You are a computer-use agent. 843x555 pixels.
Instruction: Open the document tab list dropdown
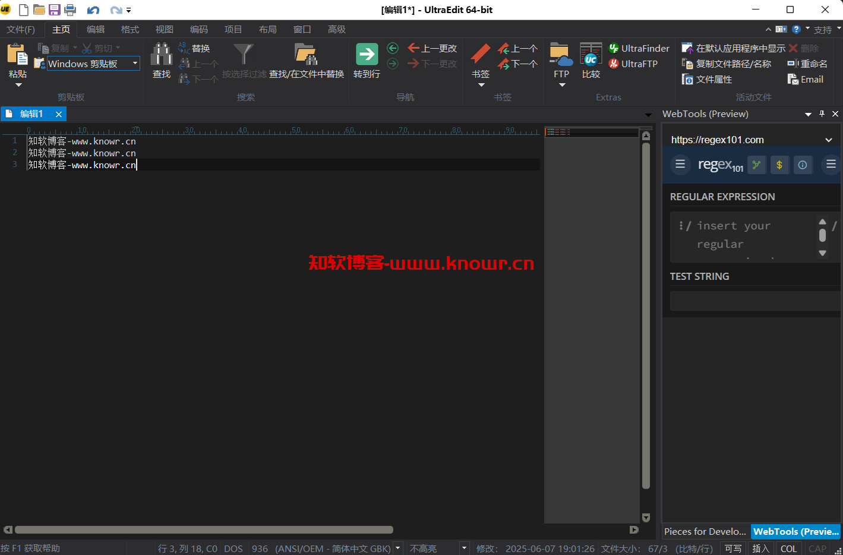coord(648,115)
